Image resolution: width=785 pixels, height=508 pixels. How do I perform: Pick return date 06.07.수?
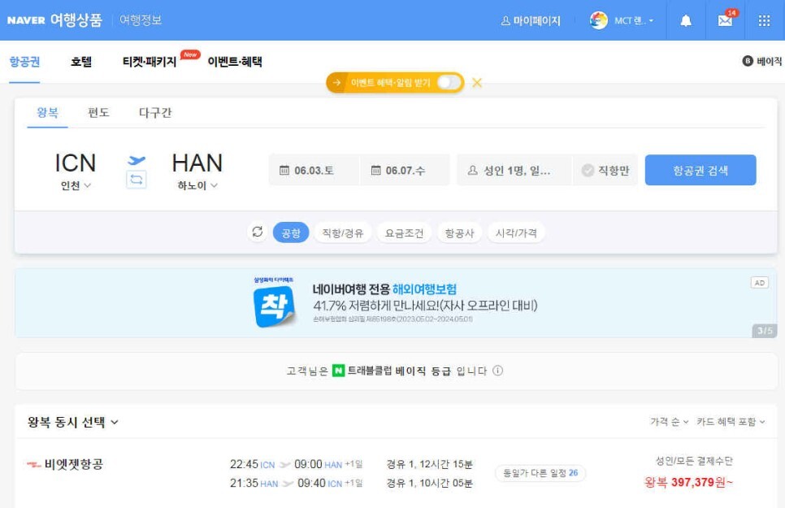tap(405, 171)
